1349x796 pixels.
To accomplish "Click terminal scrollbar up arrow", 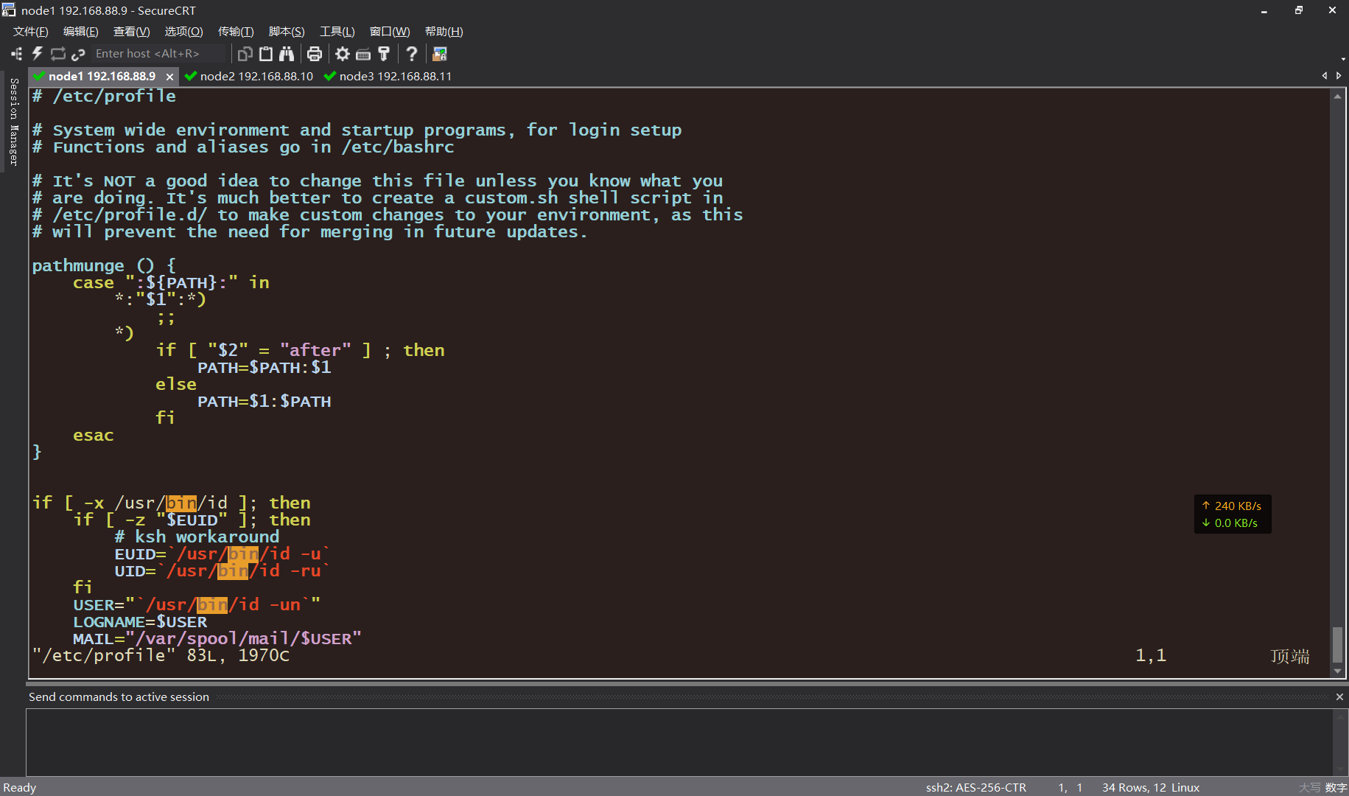I will [x=1337, y=97].
